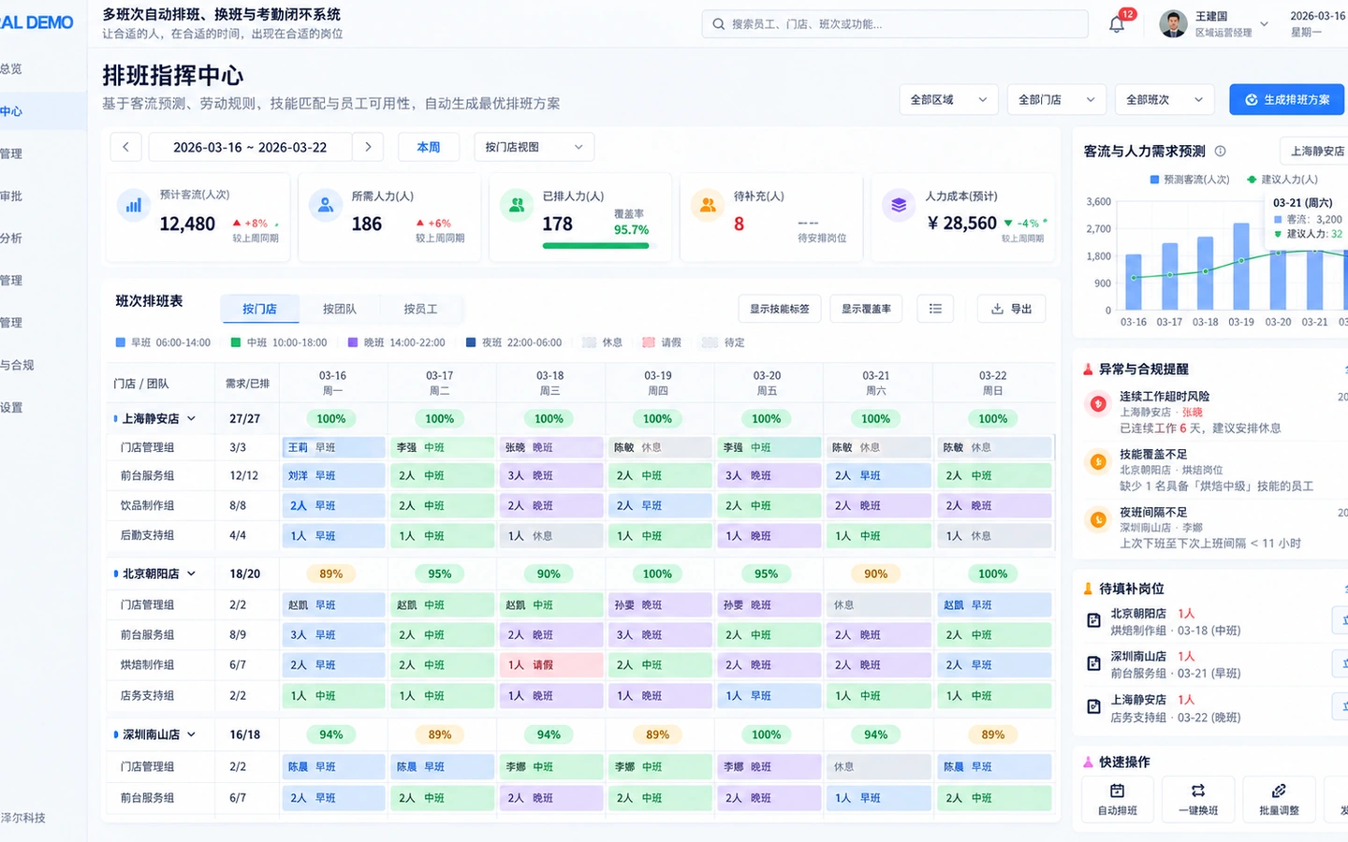Click the 异常与合规提醒 header icon
The width and height of the screenshot is (1348, 842).
[x=1088, y=370]
